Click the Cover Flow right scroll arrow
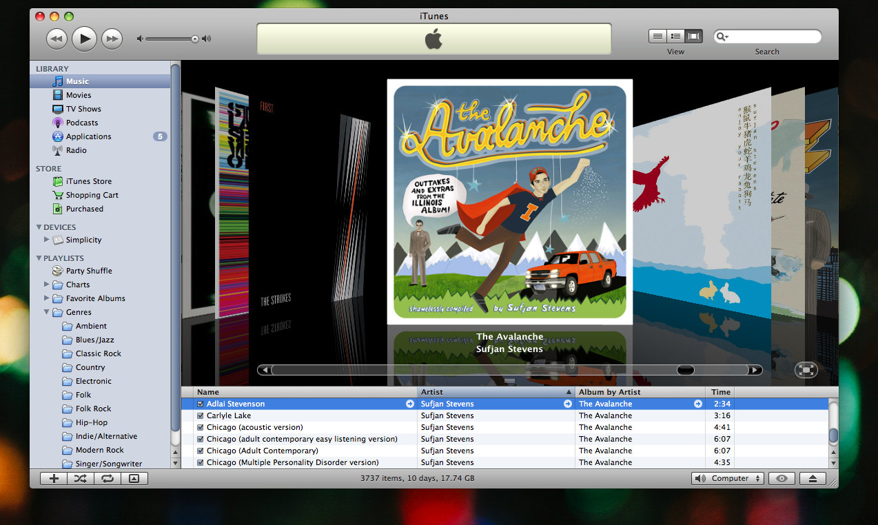Image resolution: width=878 pixels, height=525 pixels. (755, 370)
